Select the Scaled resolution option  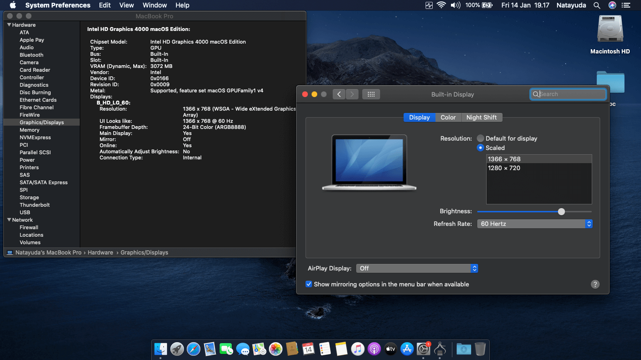481,148
